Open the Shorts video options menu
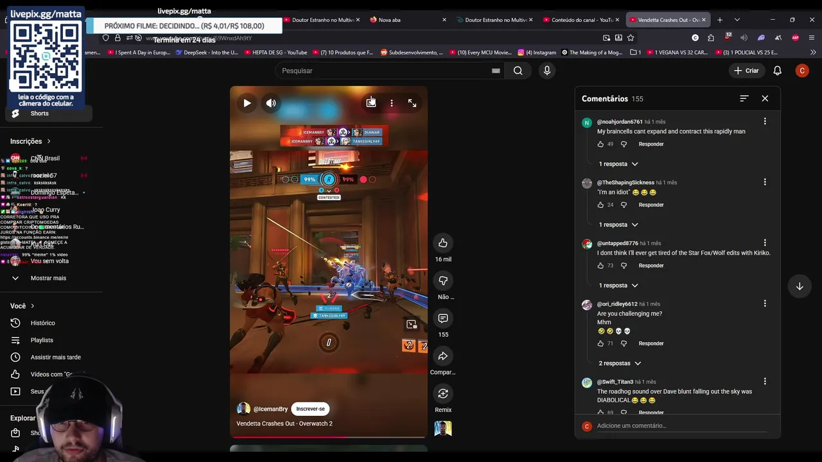Viewport: 822px width, 462px height. point(391,103)
